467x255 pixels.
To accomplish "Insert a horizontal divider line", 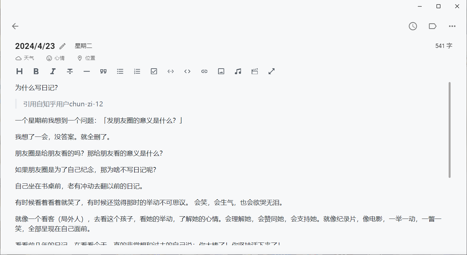I will [87, 71].
